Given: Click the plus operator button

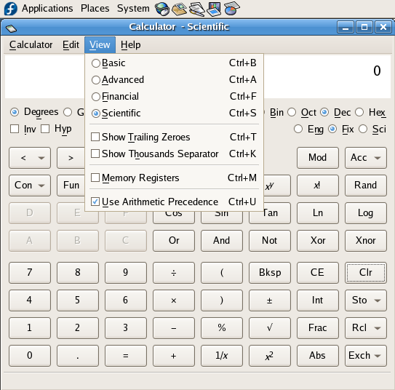Looking at the screenshot, I should [x=174, y=356].
